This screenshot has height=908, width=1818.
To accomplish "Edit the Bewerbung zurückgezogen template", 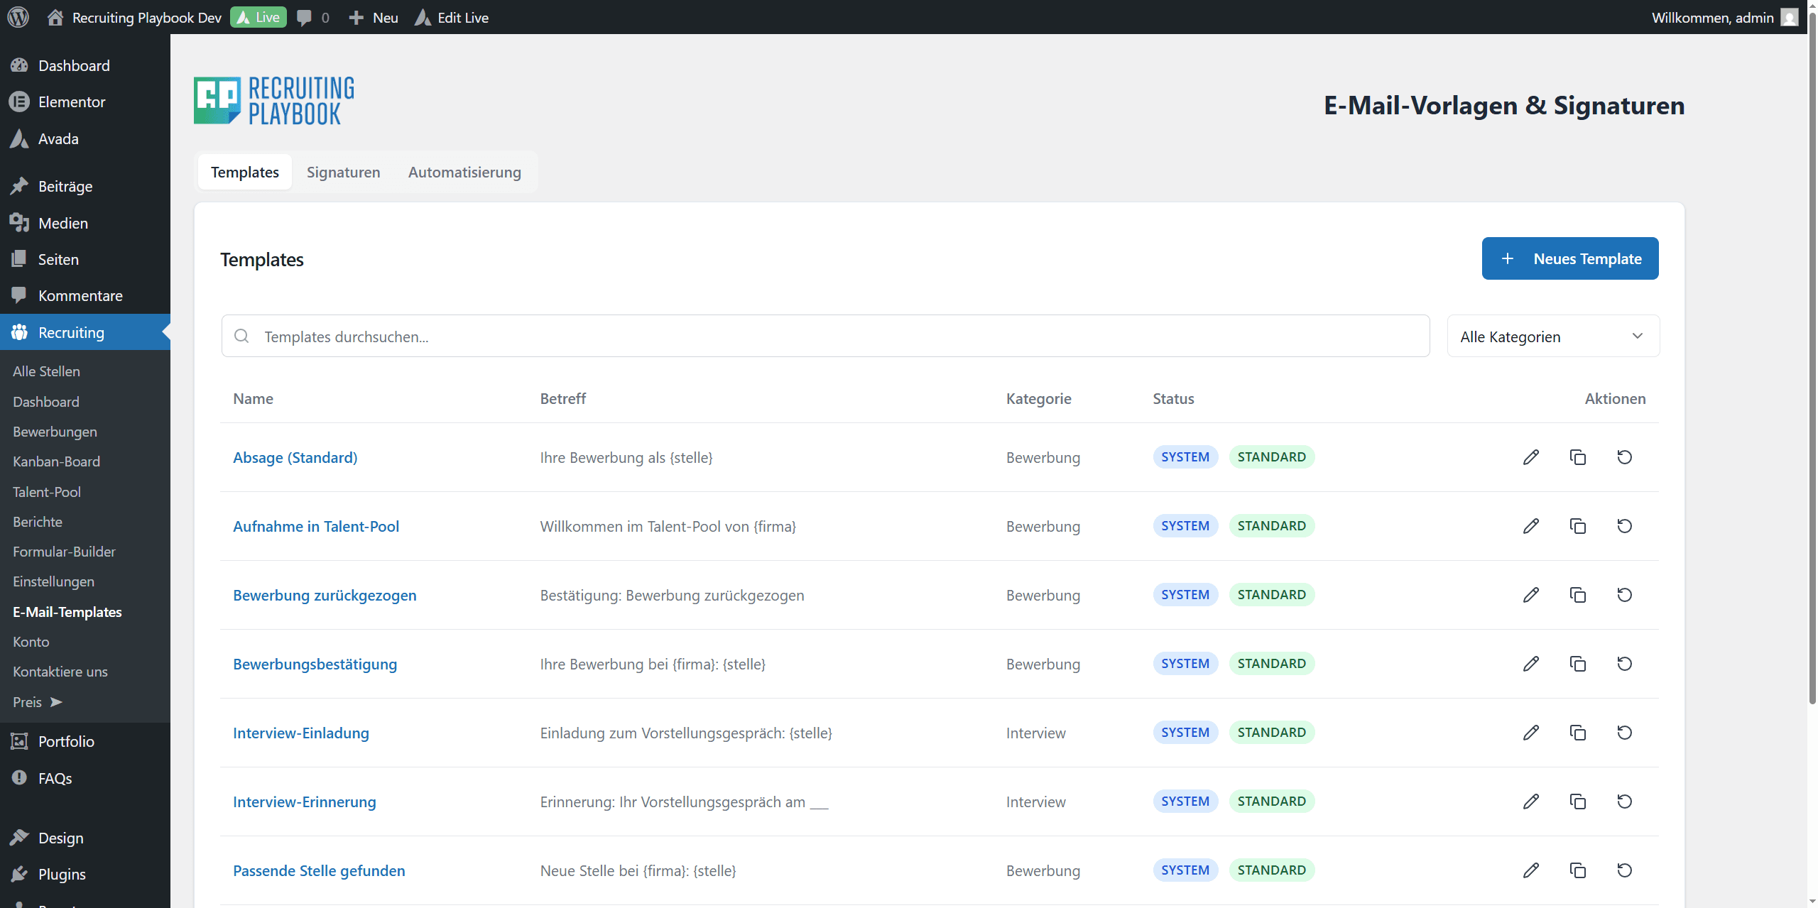I will tap(1531, 594).
